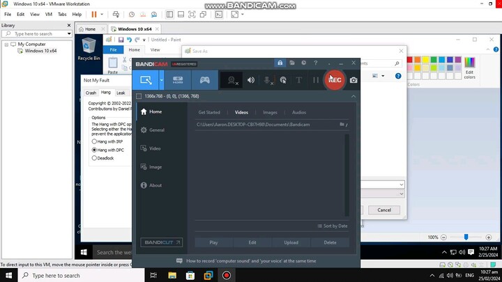Open VMware VM menu
This screenshot has height=282, width=502.
click(x=49, y=15)
